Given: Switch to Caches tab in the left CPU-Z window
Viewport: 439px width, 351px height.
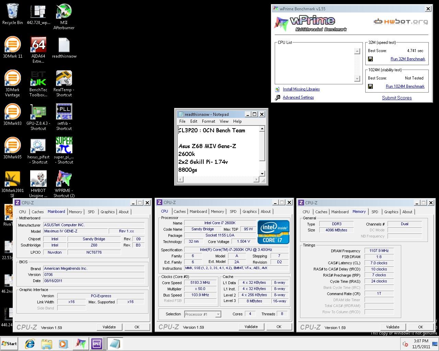Looking at the screenshot, I should (x=38, y=212).
